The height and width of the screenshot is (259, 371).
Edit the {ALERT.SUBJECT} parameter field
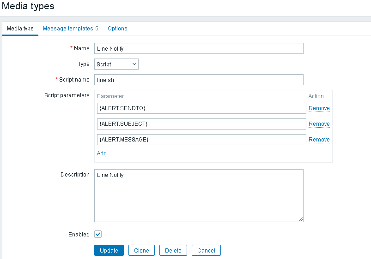201,124
